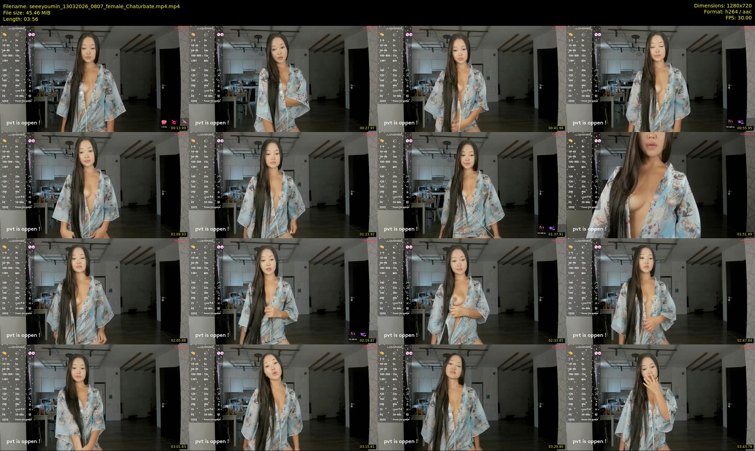Click the 03:29.80 timestamp label
This screenshot has height=451, width=755.
[x=556, y=447]
